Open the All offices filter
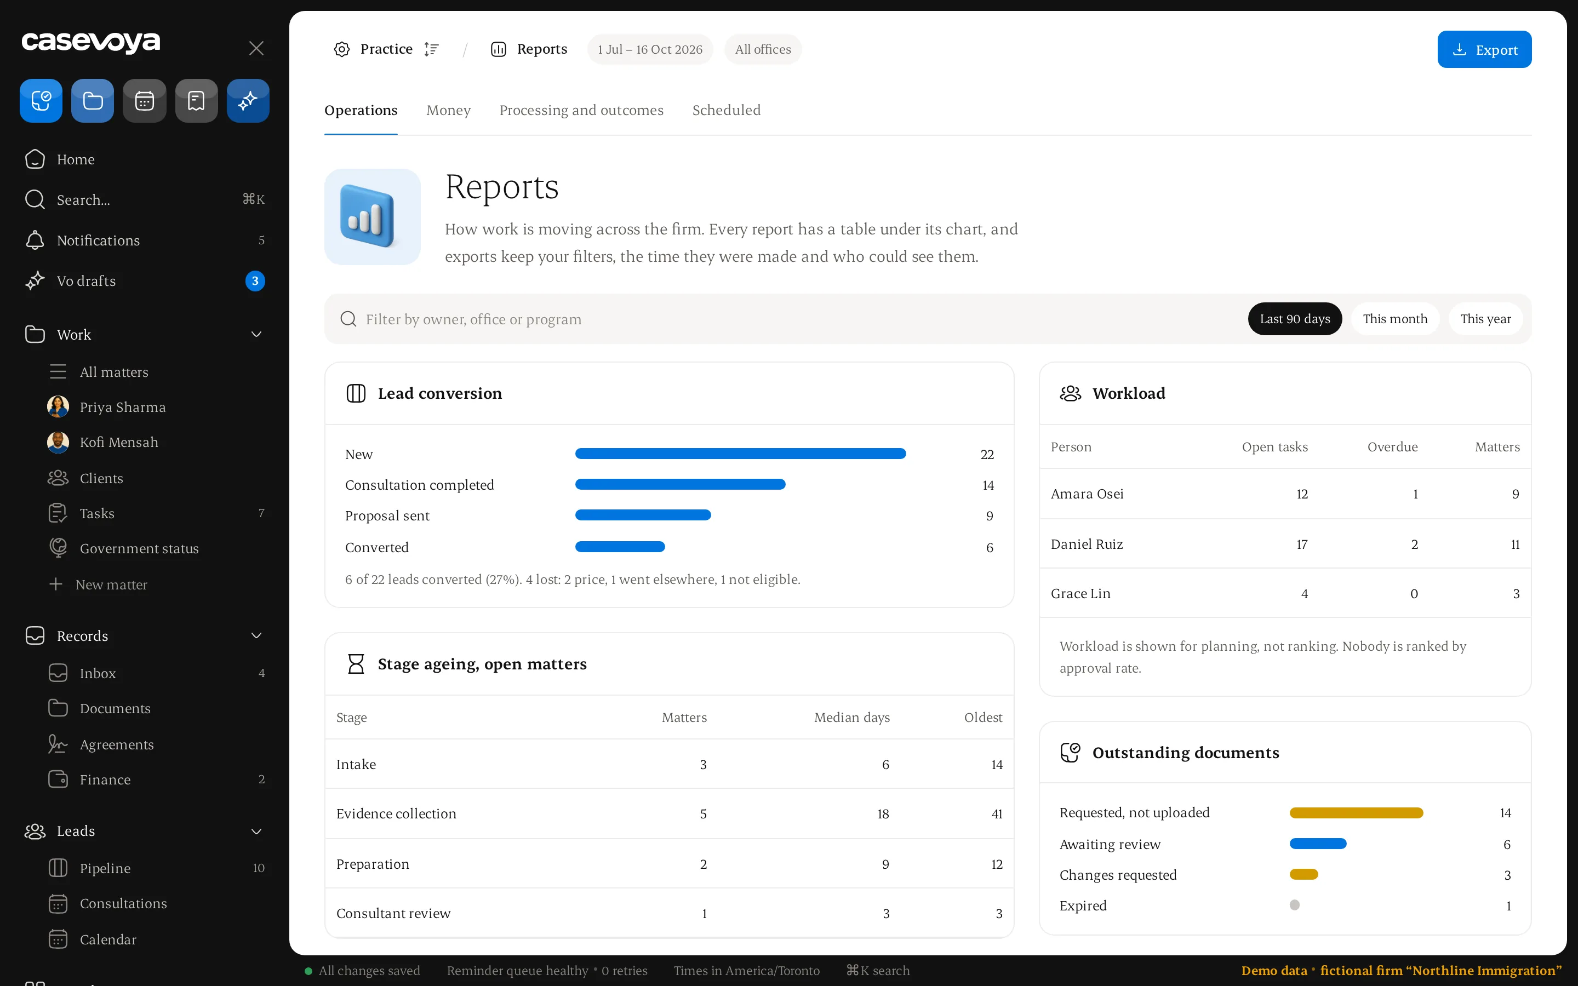The height and width of the screenshot is (986, 1578). [763, 49]
